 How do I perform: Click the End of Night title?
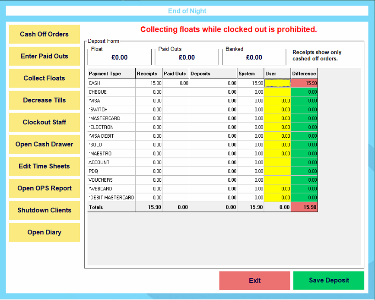click(x=187, y=11)
